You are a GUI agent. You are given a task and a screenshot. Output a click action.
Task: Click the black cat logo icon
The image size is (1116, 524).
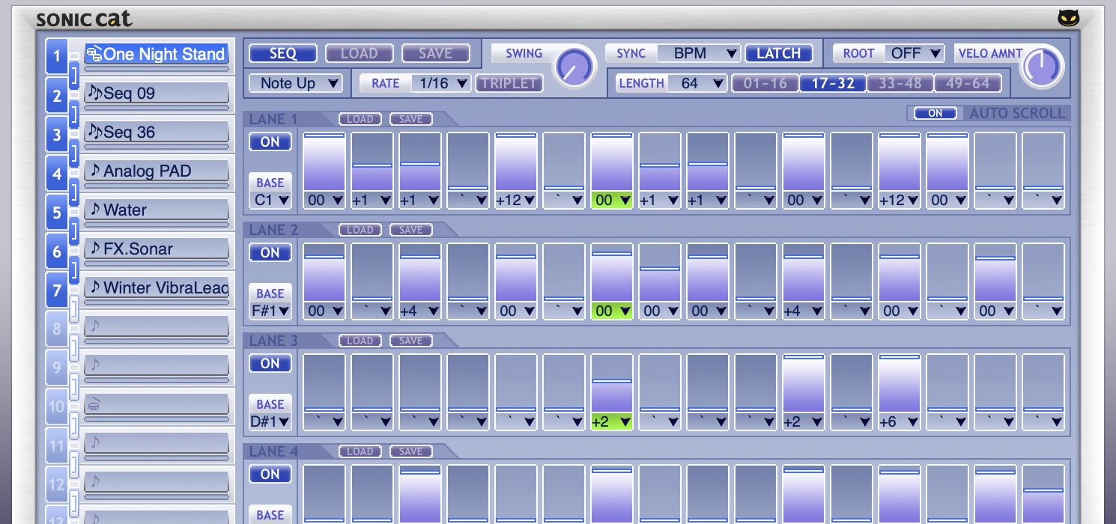click(1069, 18)
